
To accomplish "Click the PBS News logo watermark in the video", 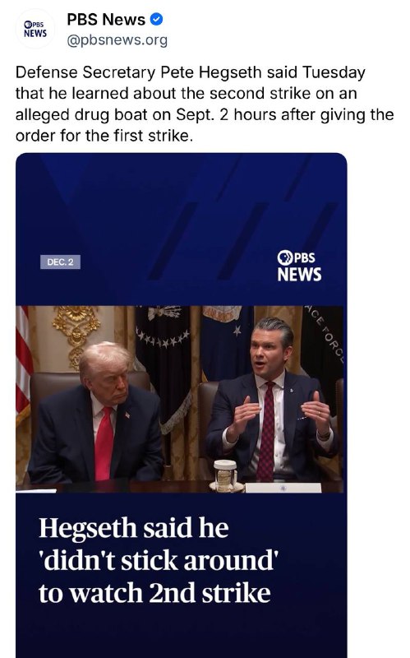I will click(x=299, y=266).
